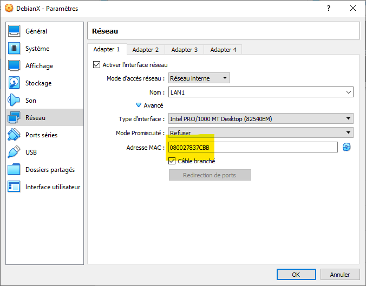The image size is (366, 286).
Task: Select the Stockage disk icon
Action: pos(14,83)
